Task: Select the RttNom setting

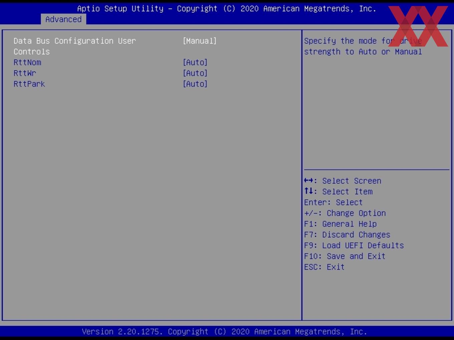Action: pos(27,62)
